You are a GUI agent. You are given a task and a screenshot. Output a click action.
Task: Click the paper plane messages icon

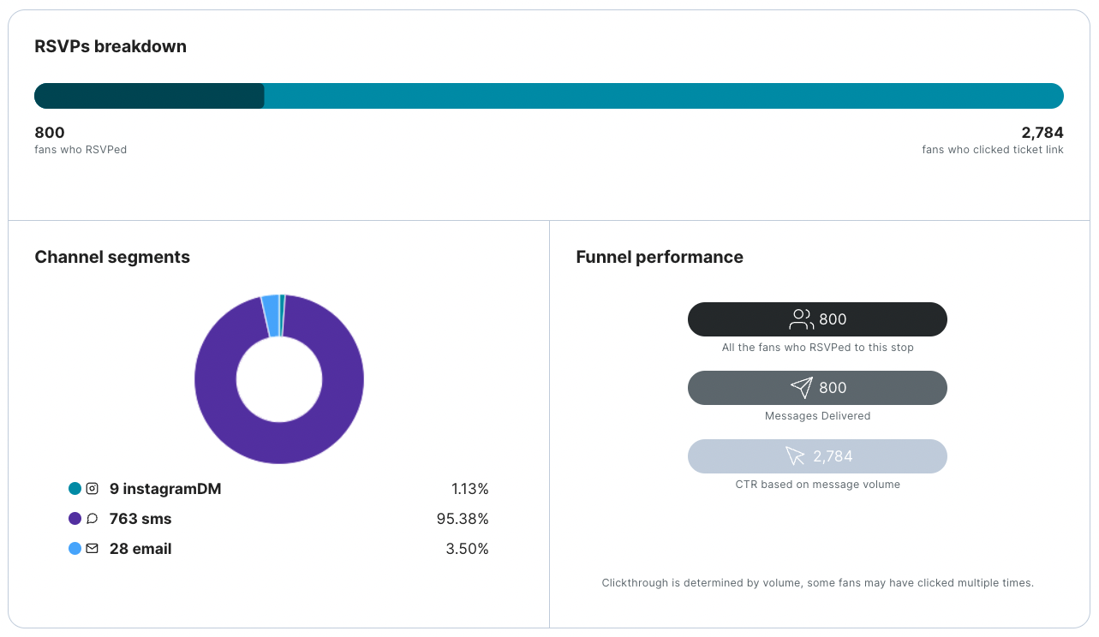tap(801, 388)
